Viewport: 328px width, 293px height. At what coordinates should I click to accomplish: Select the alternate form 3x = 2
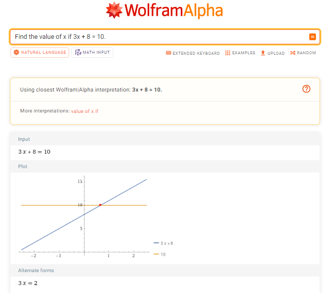(28, 283)
